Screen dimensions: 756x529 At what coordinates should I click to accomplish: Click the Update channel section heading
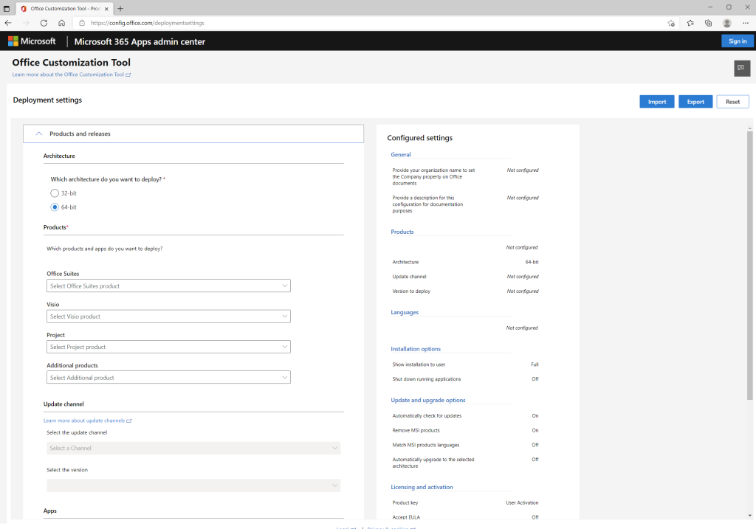(63, 404)
